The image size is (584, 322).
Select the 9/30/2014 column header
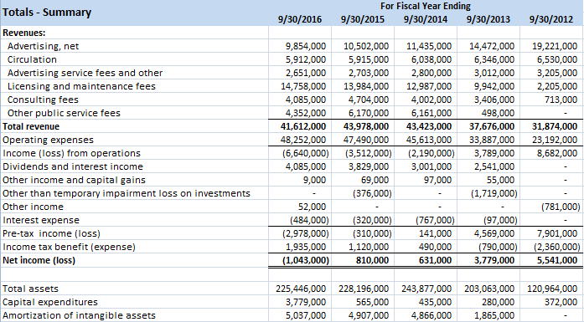tap(426, 19)
